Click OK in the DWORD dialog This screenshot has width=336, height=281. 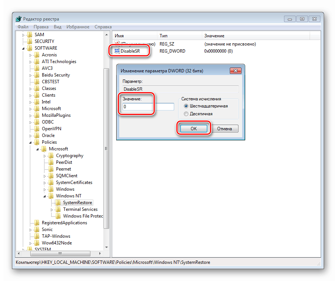coord(194,129)
